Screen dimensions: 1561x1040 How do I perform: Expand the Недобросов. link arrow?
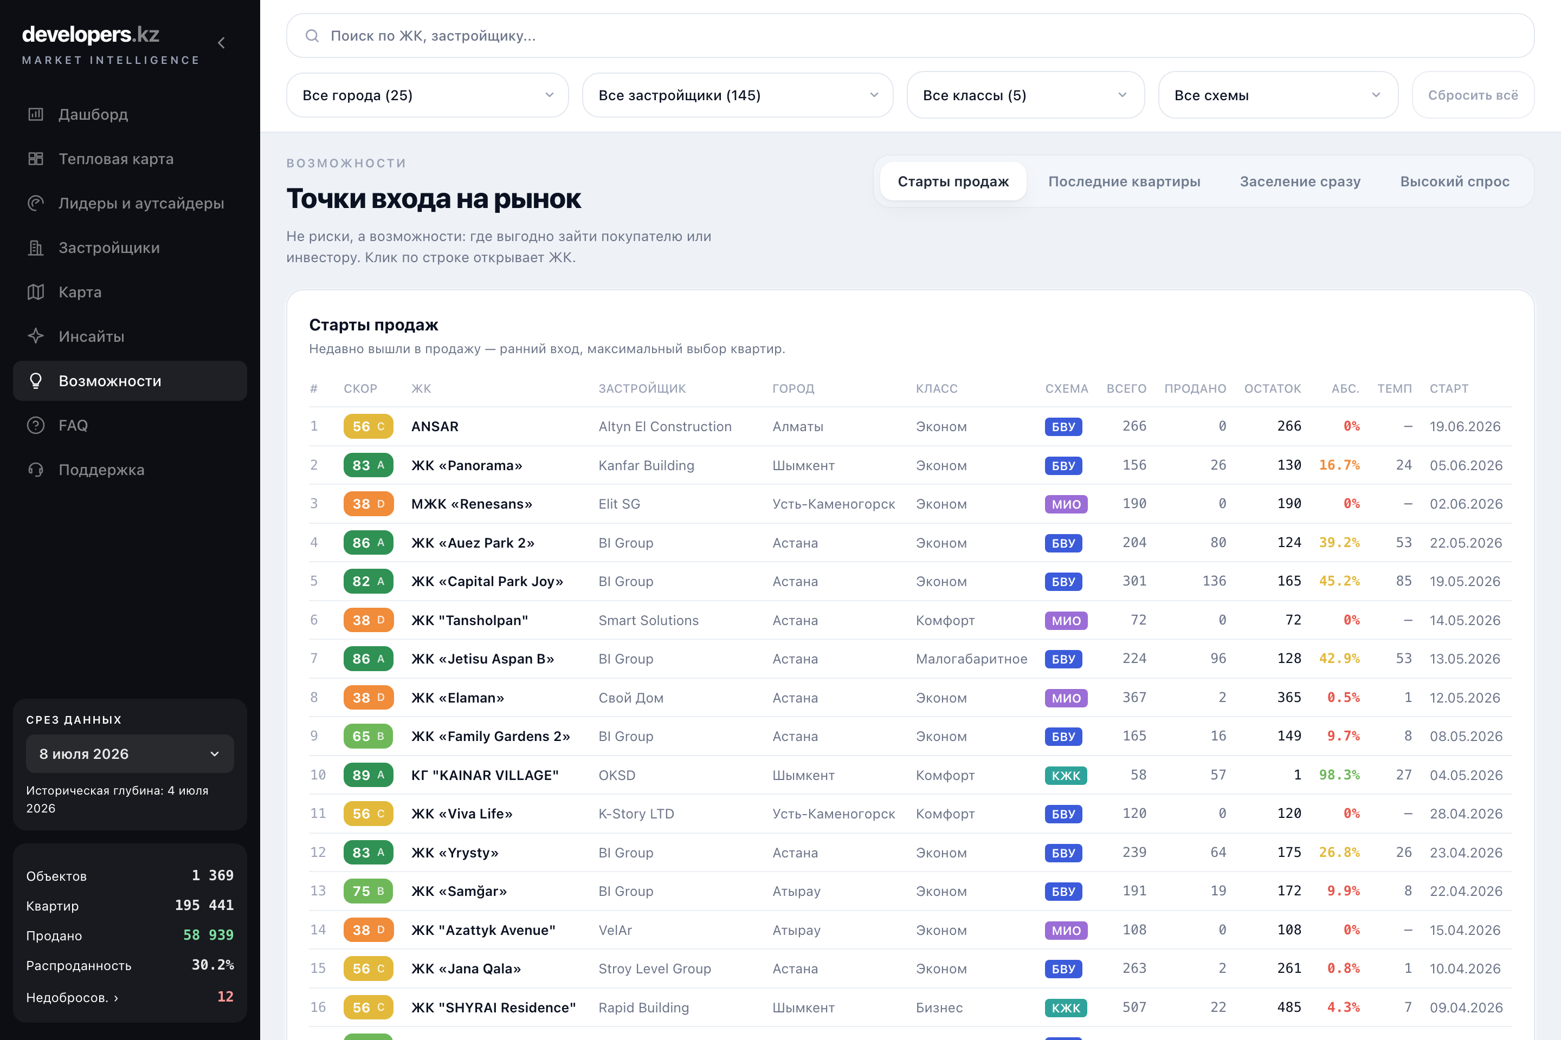[116, 998]
